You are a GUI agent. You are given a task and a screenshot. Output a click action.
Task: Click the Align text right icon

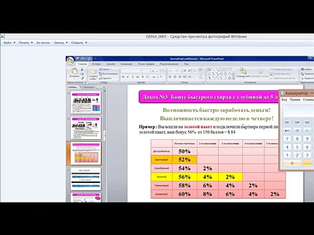pyautogui.click(x=180, y=77)
